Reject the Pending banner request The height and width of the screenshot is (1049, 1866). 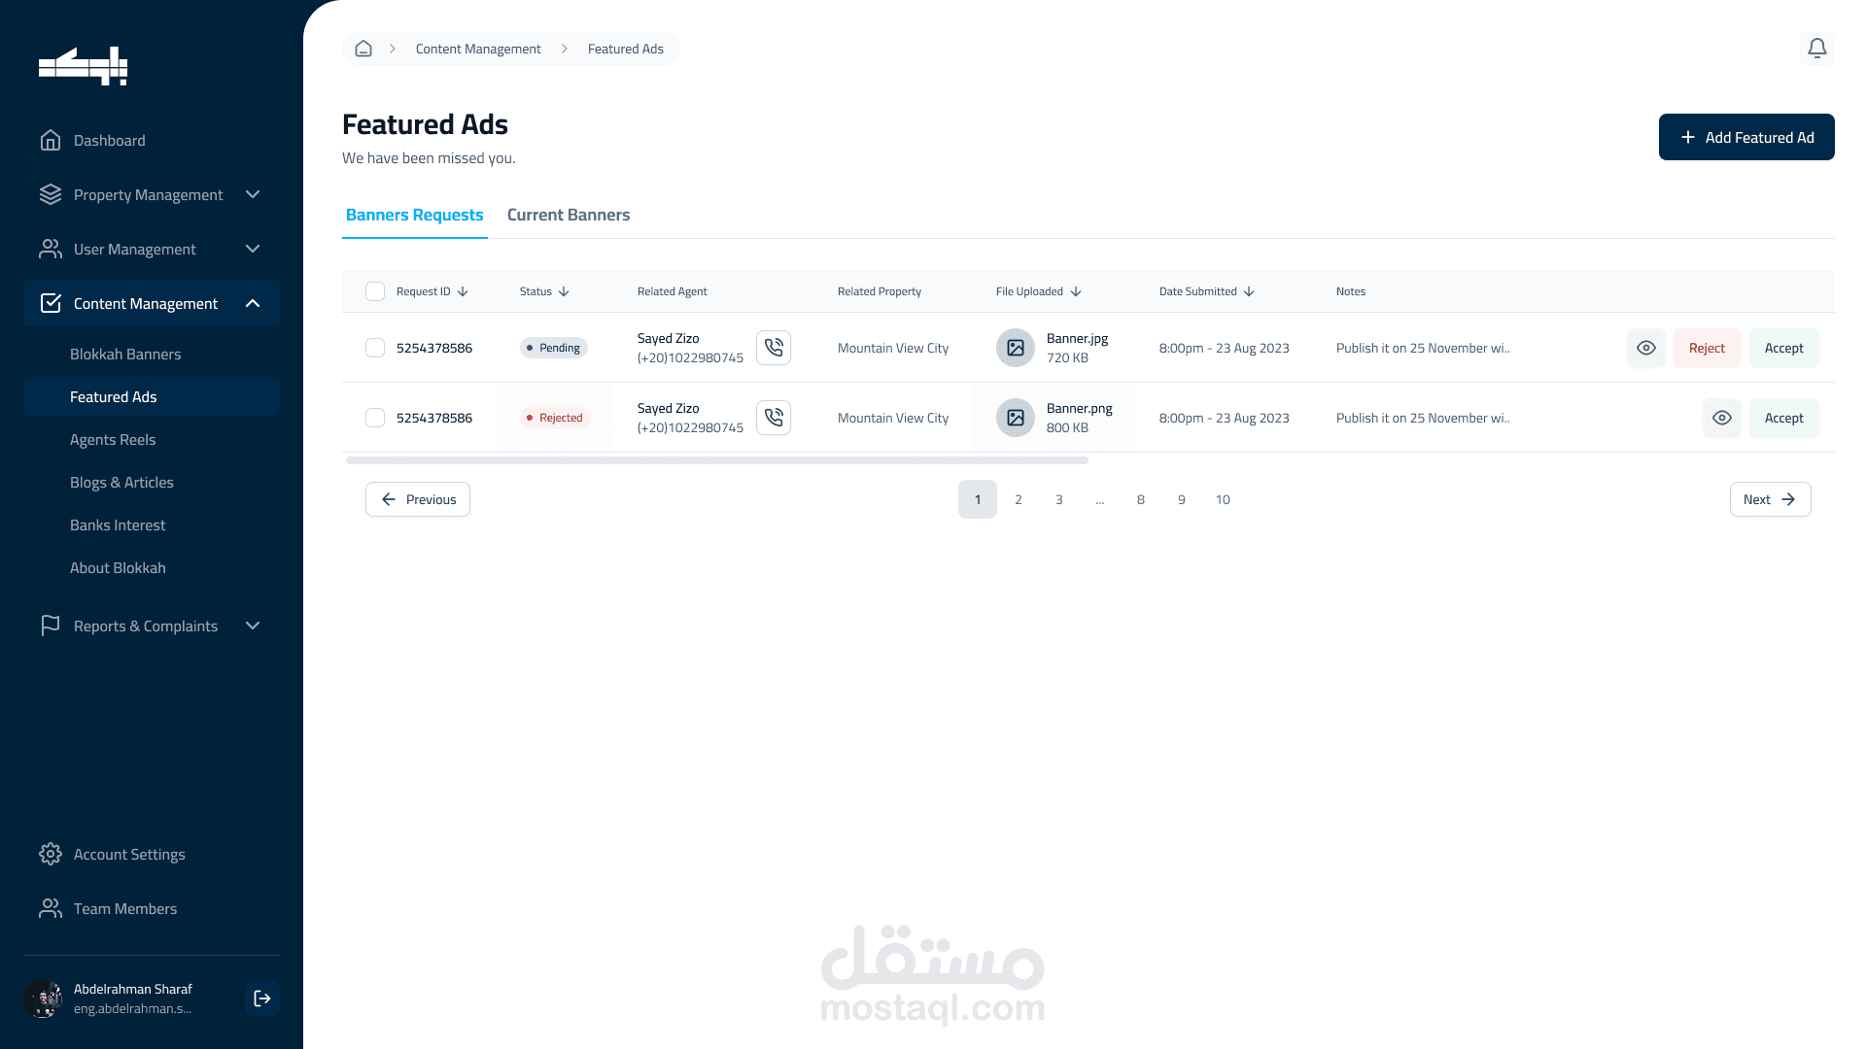pos(1707,348)
